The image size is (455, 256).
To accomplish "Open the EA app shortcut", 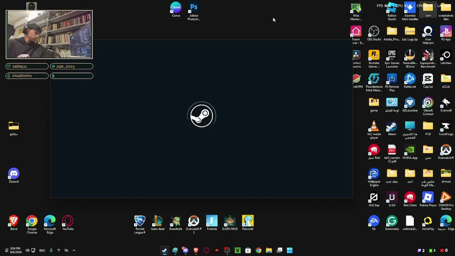I will [x=374, y=223].
